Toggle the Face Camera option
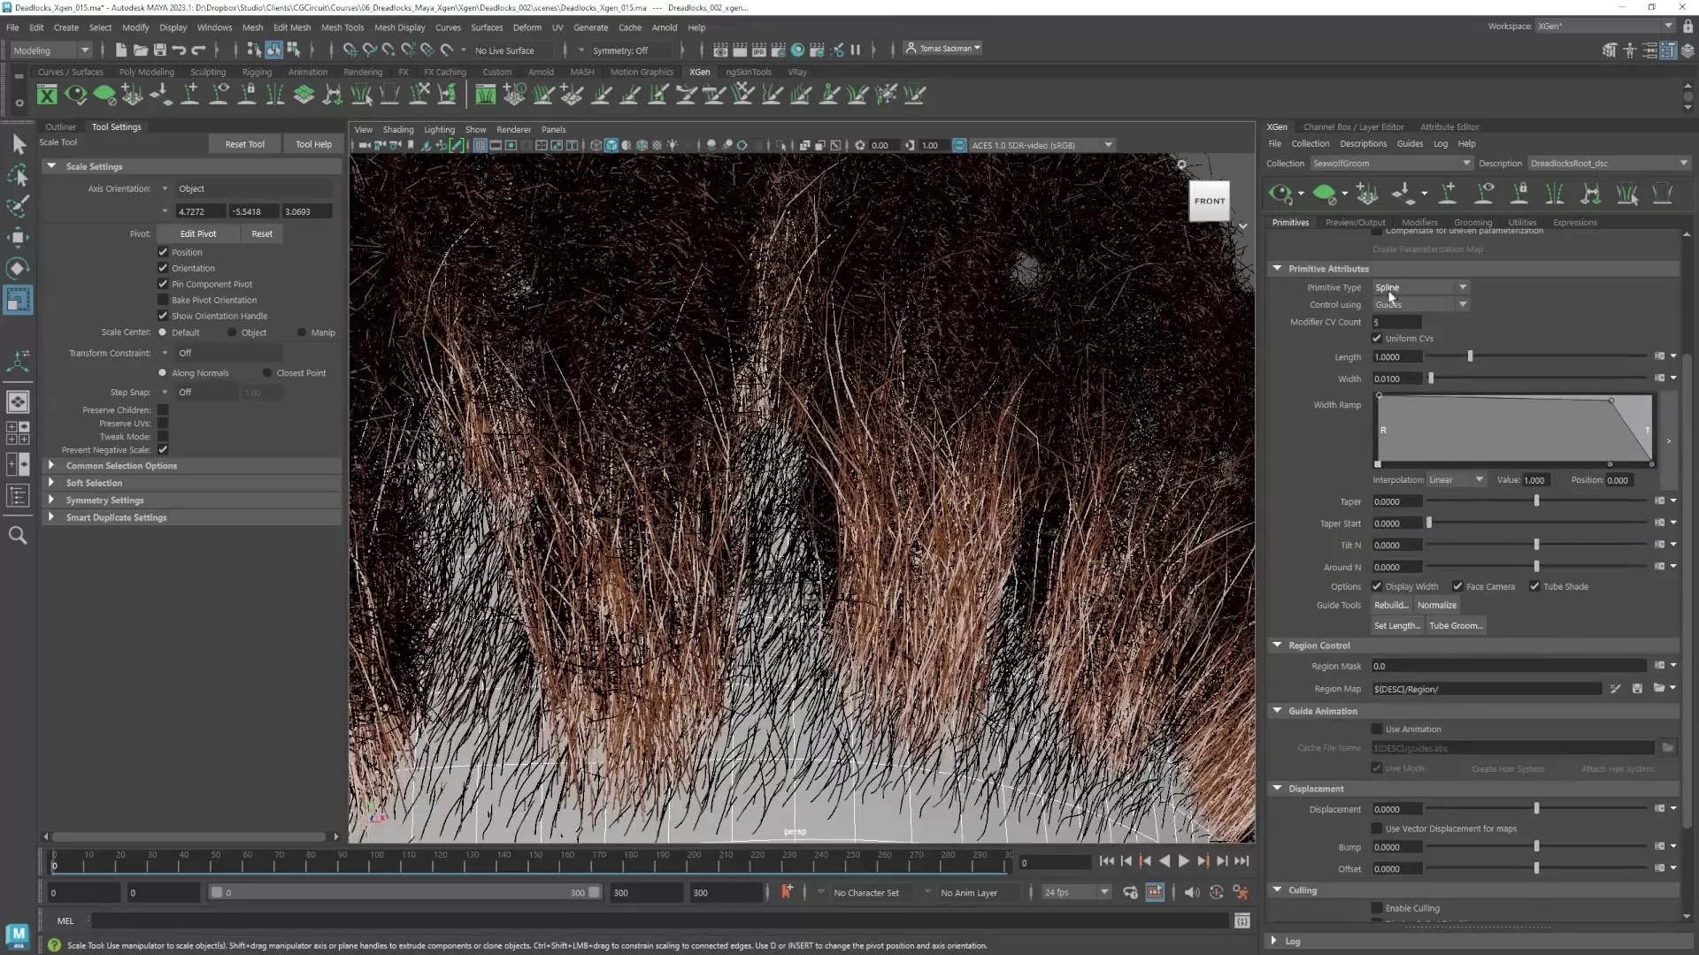 1457,586
